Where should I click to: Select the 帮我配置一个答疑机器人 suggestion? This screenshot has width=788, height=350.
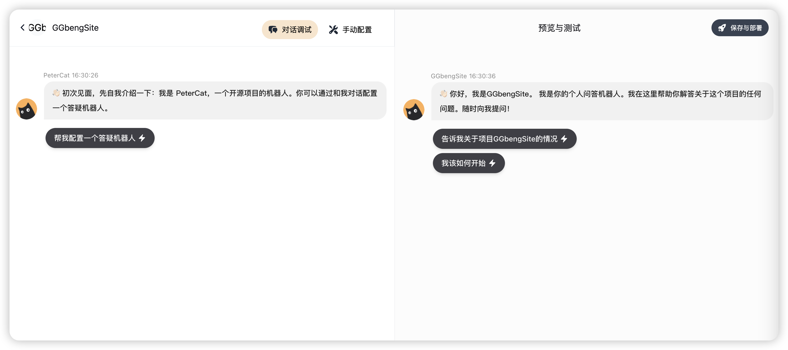[95, 138]
